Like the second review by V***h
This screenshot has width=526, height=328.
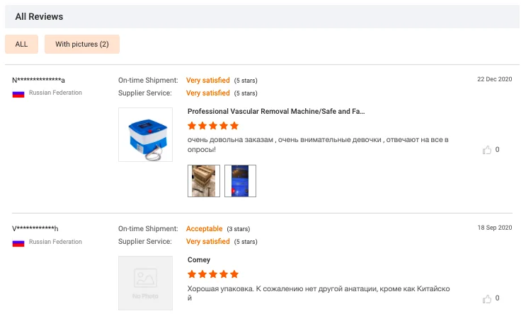487,298
